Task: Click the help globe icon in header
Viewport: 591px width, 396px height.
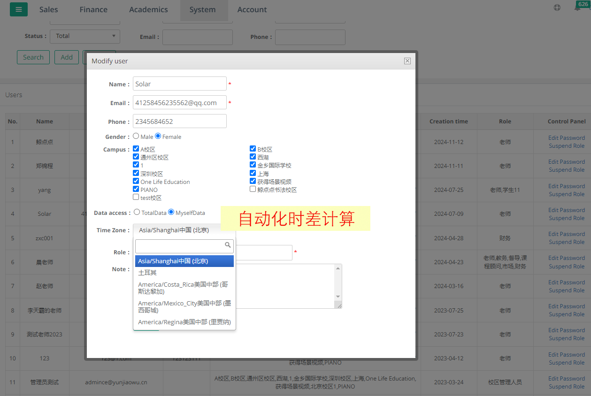Action: coord(557,8)
